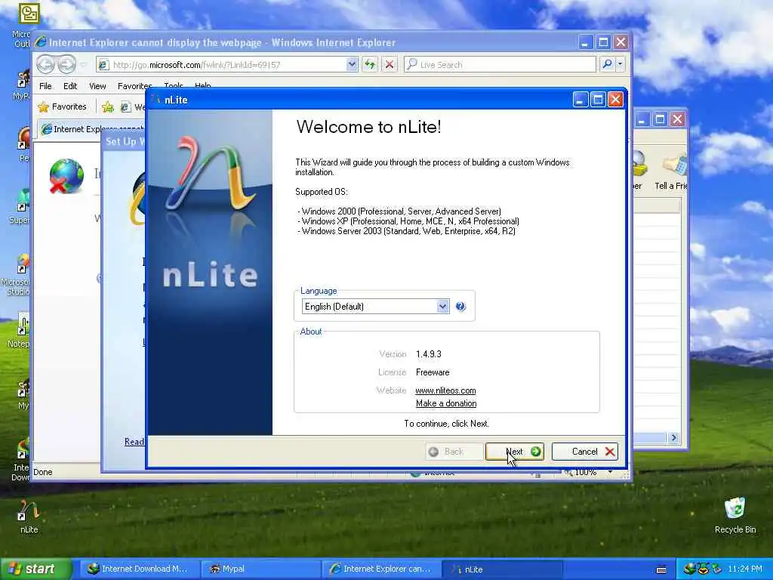
Task: Click the Read link on the IE page
Action: [134, 441]
